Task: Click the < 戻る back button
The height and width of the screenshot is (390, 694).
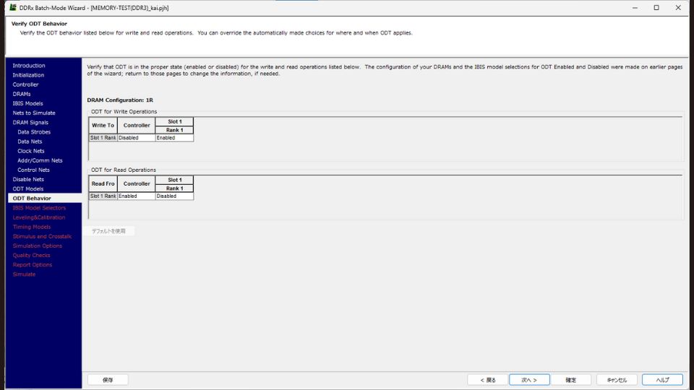Action: 487,380
